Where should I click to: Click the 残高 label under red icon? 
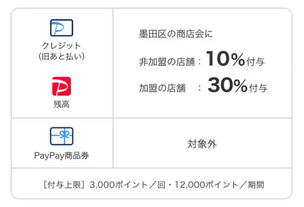tap(61, 104)
